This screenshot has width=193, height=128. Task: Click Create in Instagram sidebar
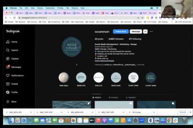12,84
